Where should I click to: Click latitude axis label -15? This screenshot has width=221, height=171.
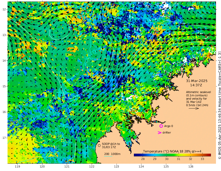click(4, 86)
